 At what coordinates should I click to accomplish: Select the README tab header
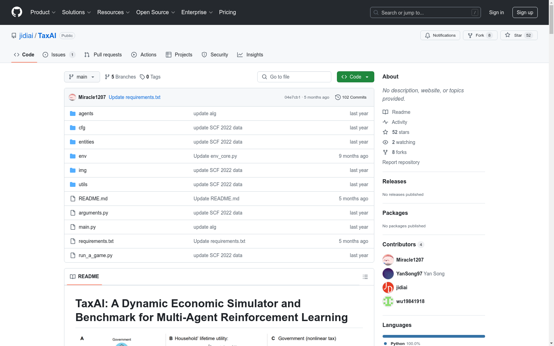pyautogui.click(x=84, y=276)
